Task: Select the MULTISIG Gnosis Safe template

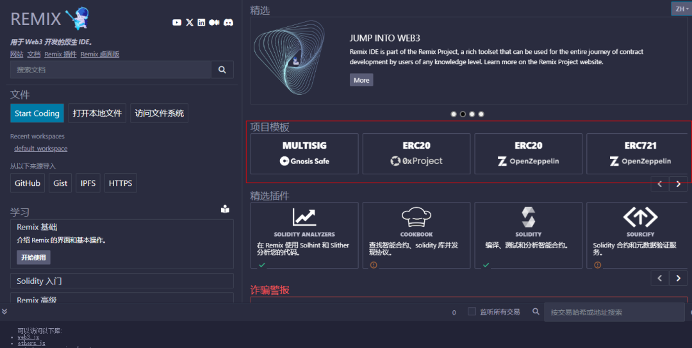Action: tap(304, 154)
